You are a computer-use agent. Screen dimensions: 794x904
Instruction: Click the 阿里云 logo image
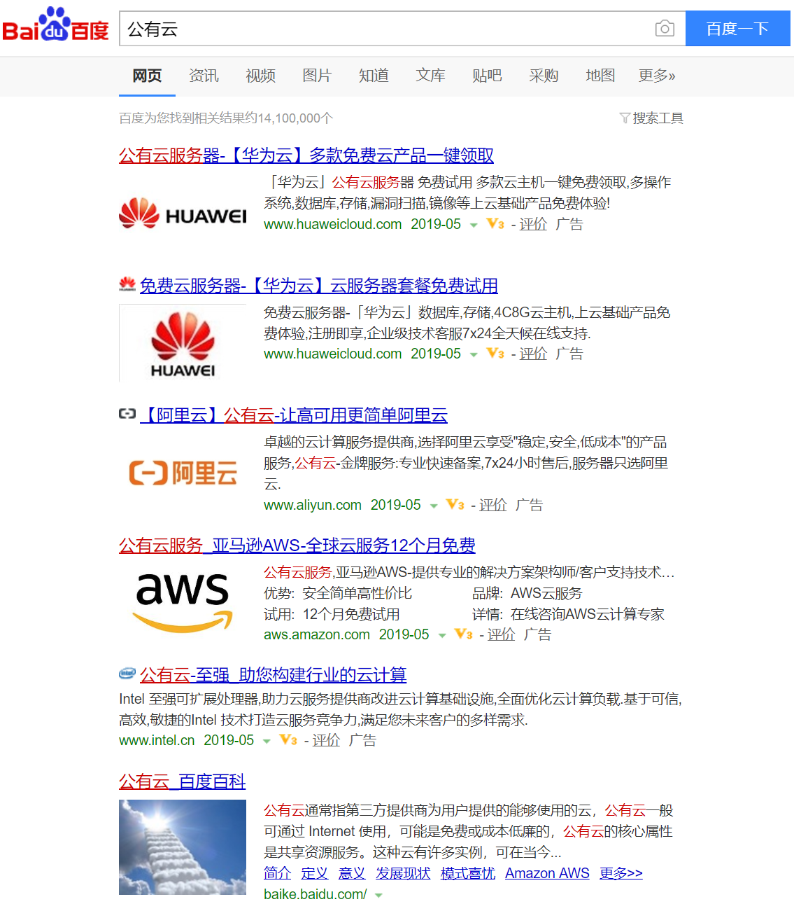[x=183, y=473]
